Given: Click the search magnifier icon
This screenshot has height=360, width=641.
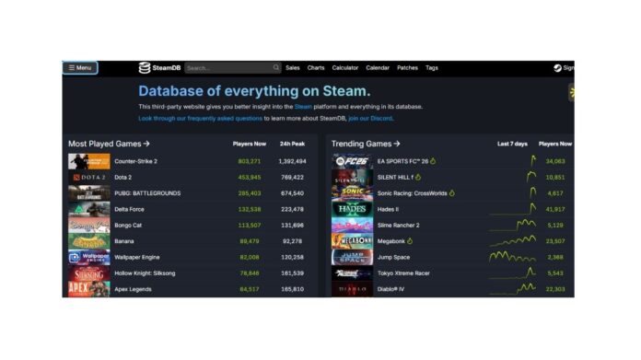Looking at the screenshot, I should point(276,67).
